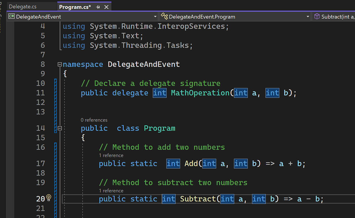The image size is (355, 218).
Task: Switch to the Delegate.cs tab
Action: point(23,7)
